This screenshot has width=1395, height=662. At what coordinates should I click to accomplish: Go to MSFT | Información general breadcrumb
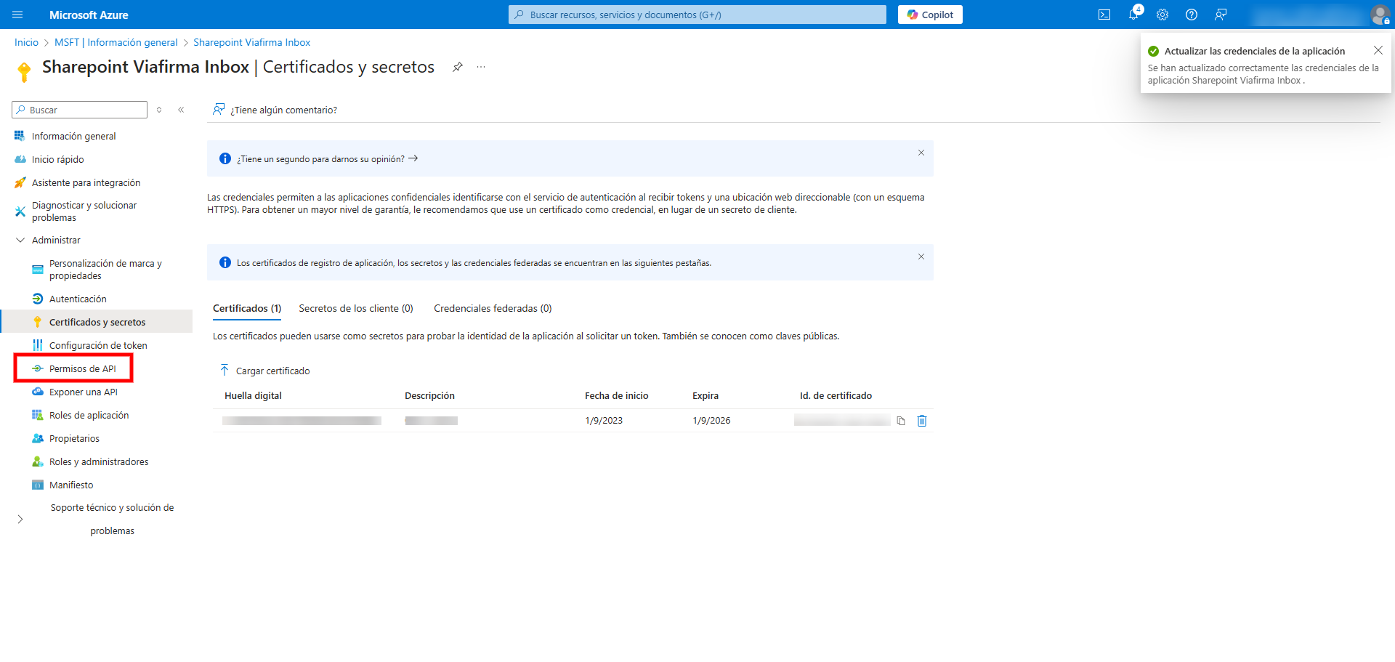pos(116,42)
